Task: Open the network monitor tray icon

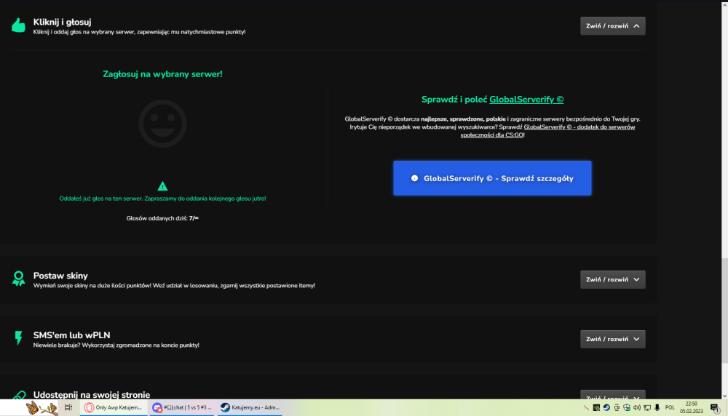Action: pos(646,408)
